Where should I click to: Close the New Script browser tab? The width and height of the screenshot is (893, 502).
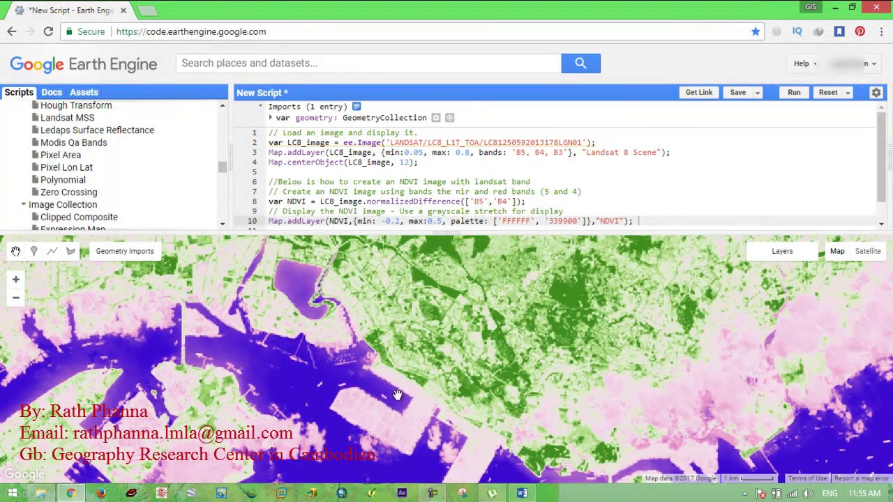(x=123, y=10)
